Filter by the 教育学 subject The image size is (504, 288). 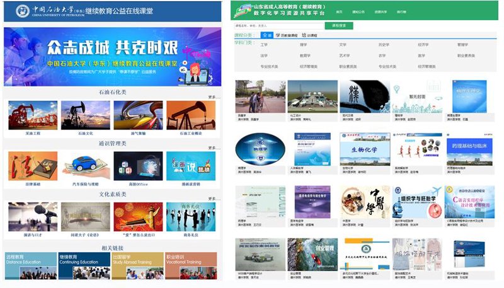point(305,55)
